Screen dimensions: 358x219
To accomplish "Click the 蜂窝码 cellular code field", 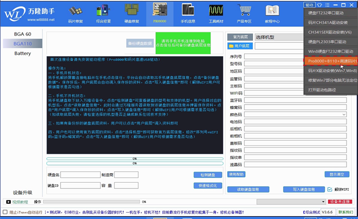I will click(295, 107).
